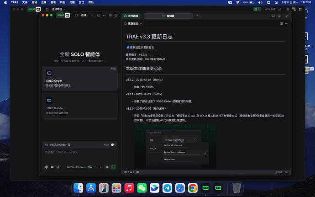Click the circular icon right of settings gear
Image resolution: width=315 pixels, height=197 pixels.
116,15
